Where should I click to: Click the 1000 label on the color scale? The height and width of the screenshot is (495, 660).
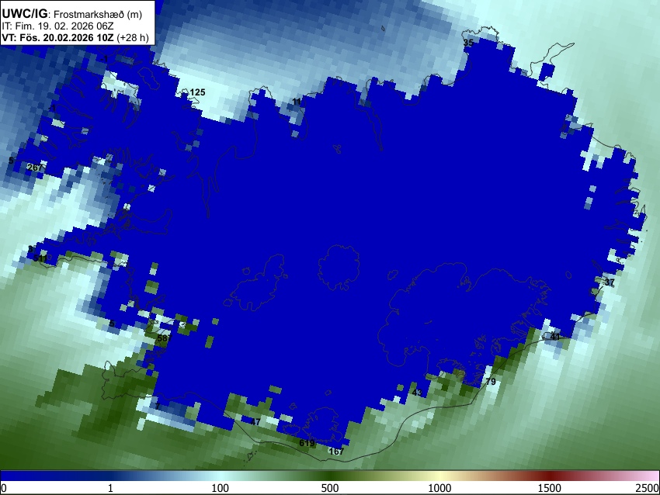(x=439, y=488)
